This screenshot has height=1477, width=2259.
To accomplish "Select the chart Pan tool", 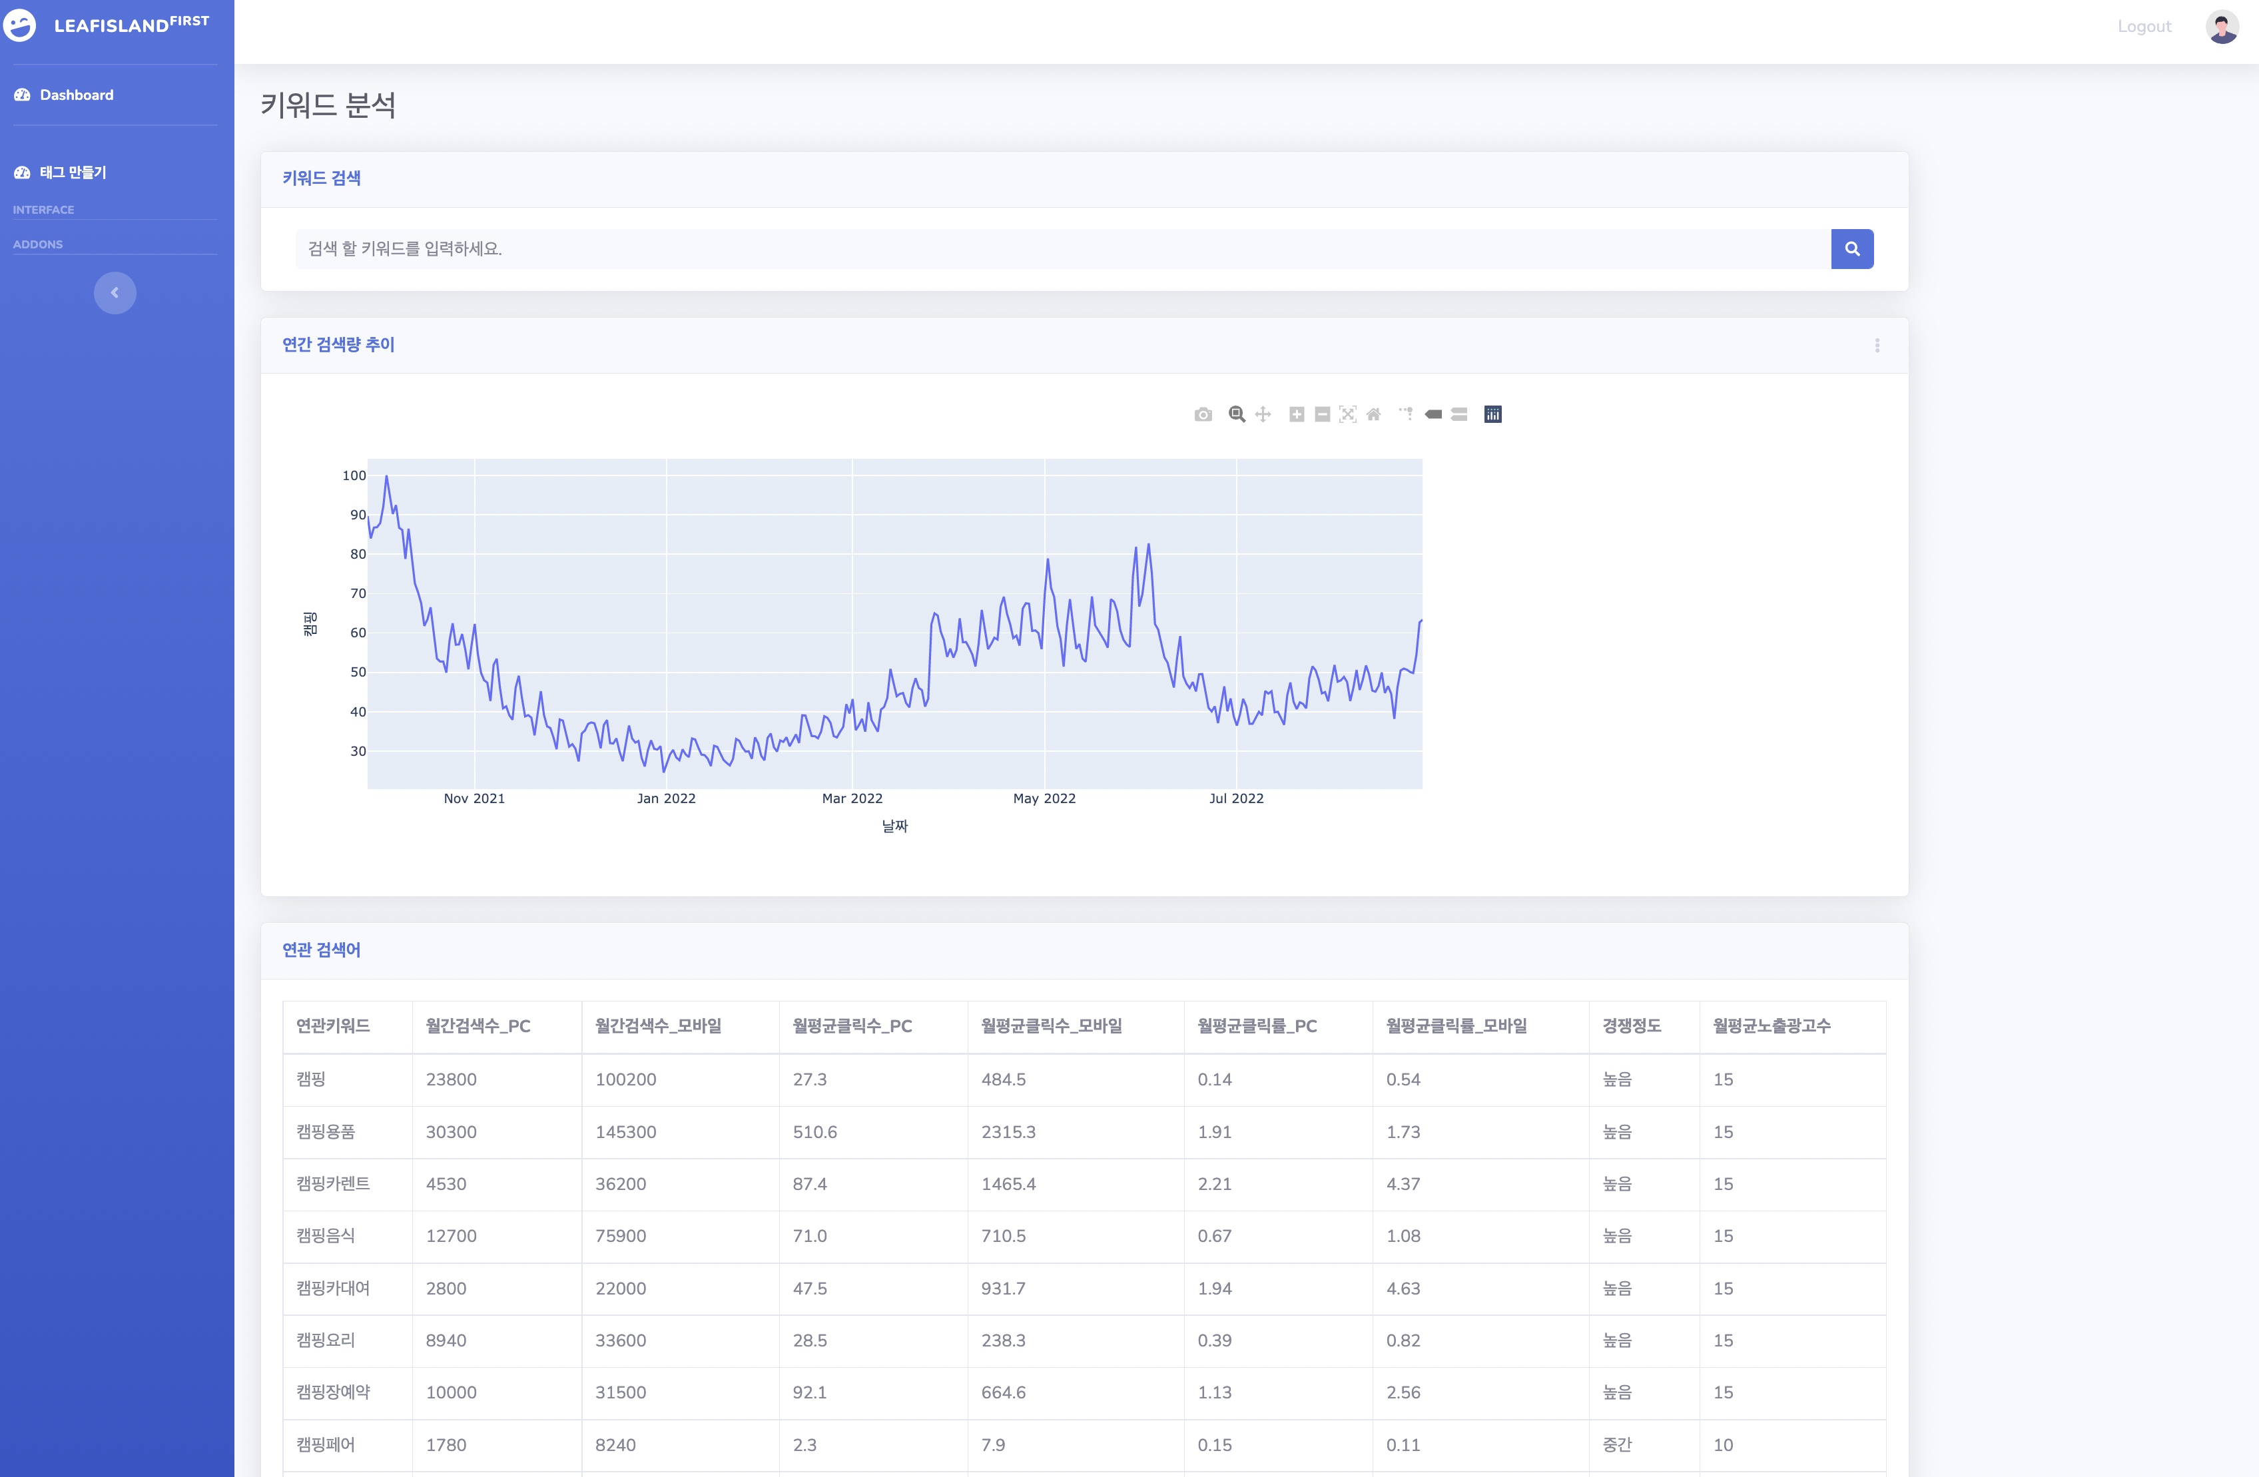I will (1263, 415).
